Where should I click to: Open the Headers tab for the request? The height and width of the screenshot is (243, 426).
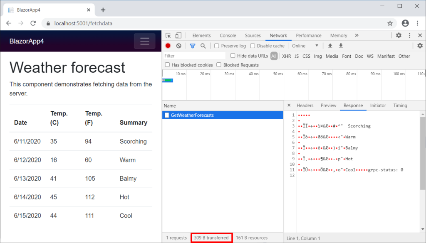coord(305,106)
